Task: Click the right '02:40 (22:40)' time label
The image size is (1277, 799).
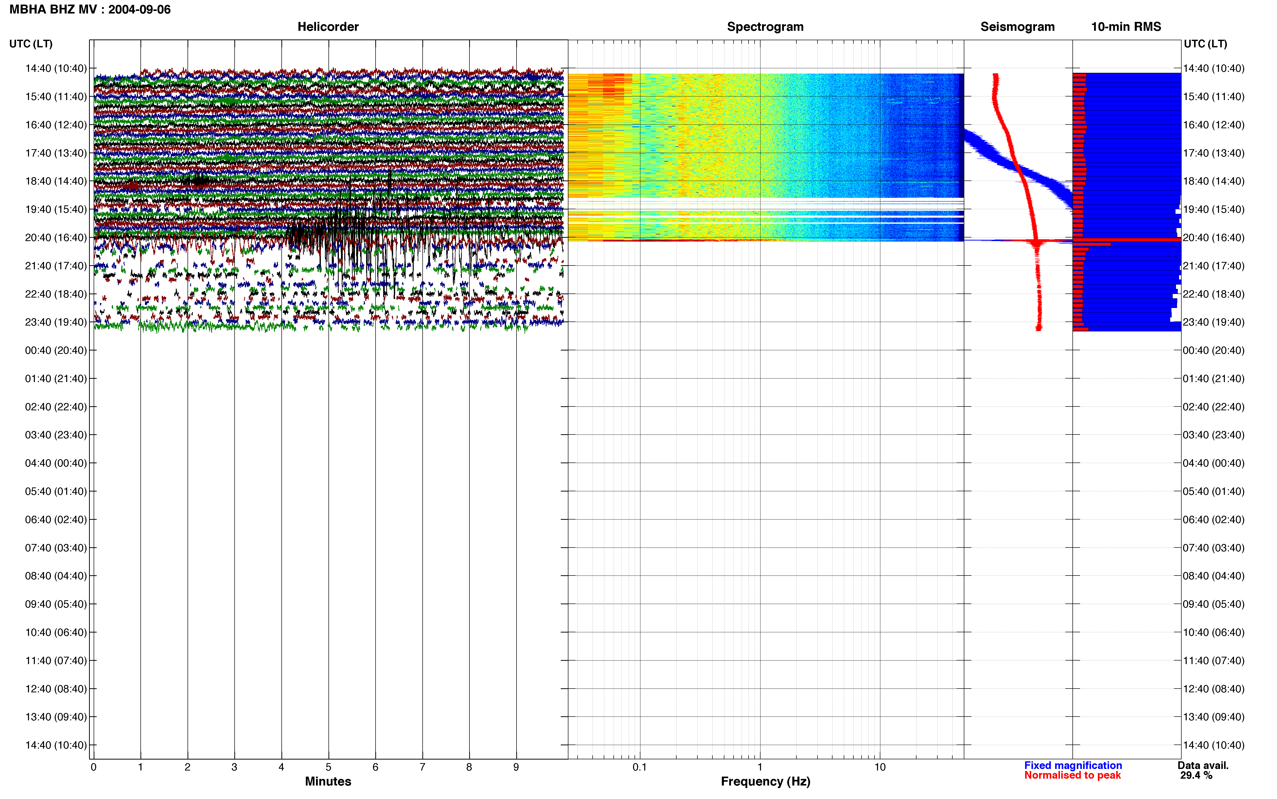Action: pos(1214,407)
